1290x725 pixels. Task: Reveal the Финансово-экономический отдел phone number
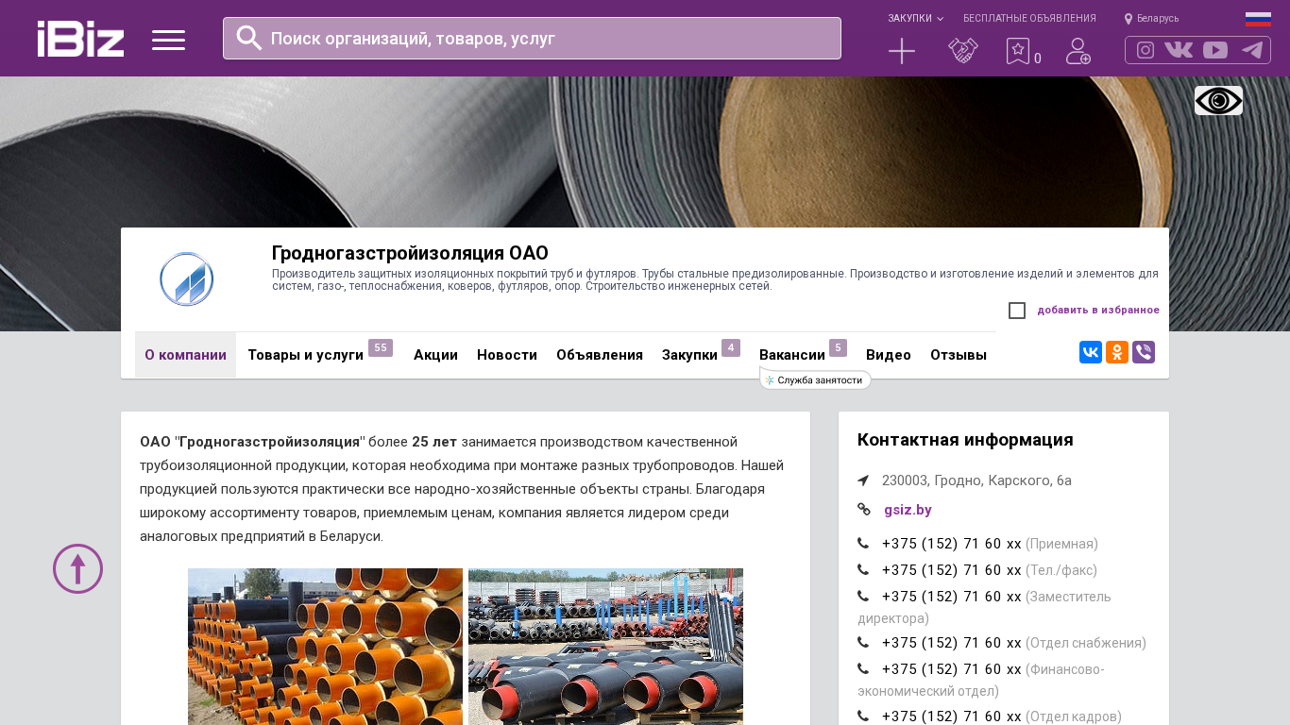point(952,669)
